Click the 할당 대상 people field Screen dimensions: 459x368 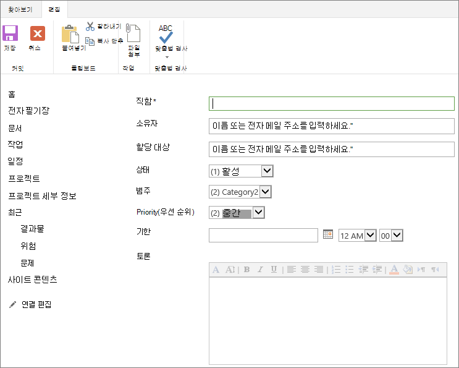point(331,150)
